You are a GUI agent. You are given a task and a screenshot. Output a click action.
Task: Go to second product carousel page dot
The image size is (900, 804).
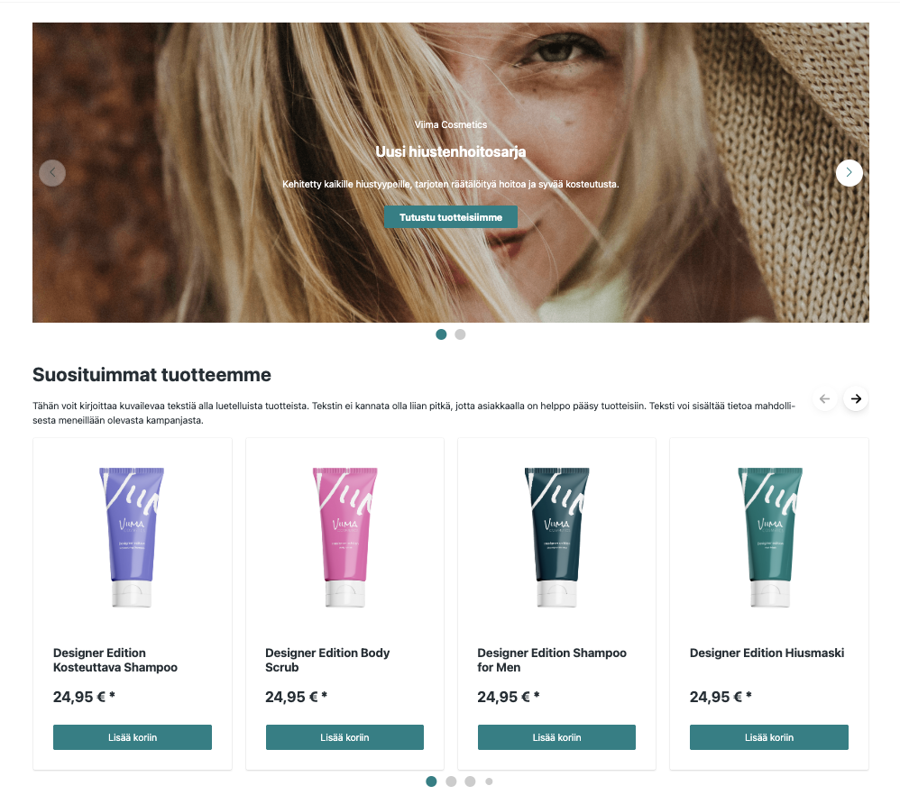coord(451,781)
